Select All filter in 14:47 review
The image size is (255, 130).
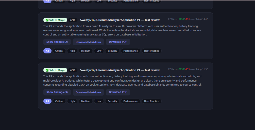tap(47, 51)
